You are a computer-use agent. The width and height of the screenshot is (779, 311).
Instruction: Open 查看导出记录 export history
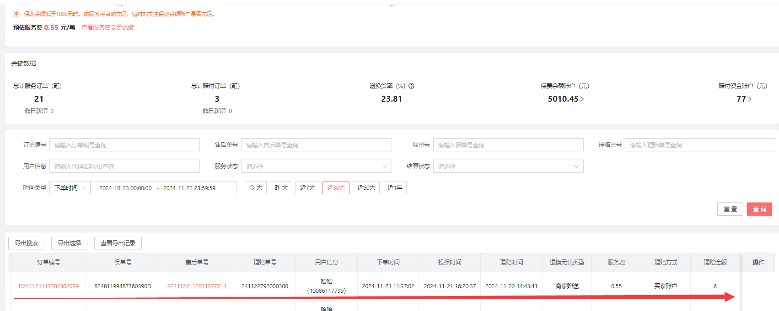118,243
